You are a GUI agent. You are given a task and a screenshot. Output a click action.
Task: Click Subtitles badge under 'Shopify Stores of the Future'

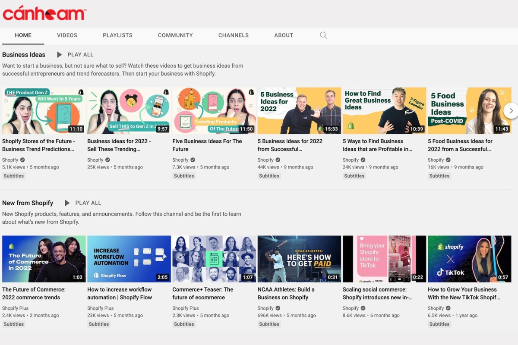14,176
